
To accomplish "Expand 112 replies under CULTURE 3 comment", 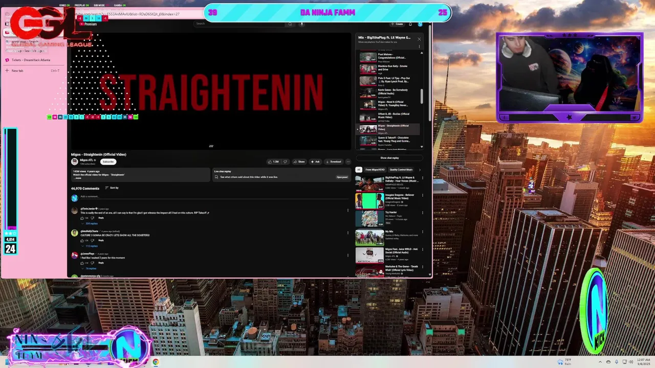I will pyautogui.click(x=90, y=246).
